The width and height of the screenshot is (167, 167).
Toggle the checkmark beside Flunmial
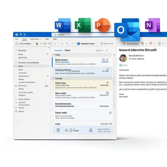(x=16, y=50)
